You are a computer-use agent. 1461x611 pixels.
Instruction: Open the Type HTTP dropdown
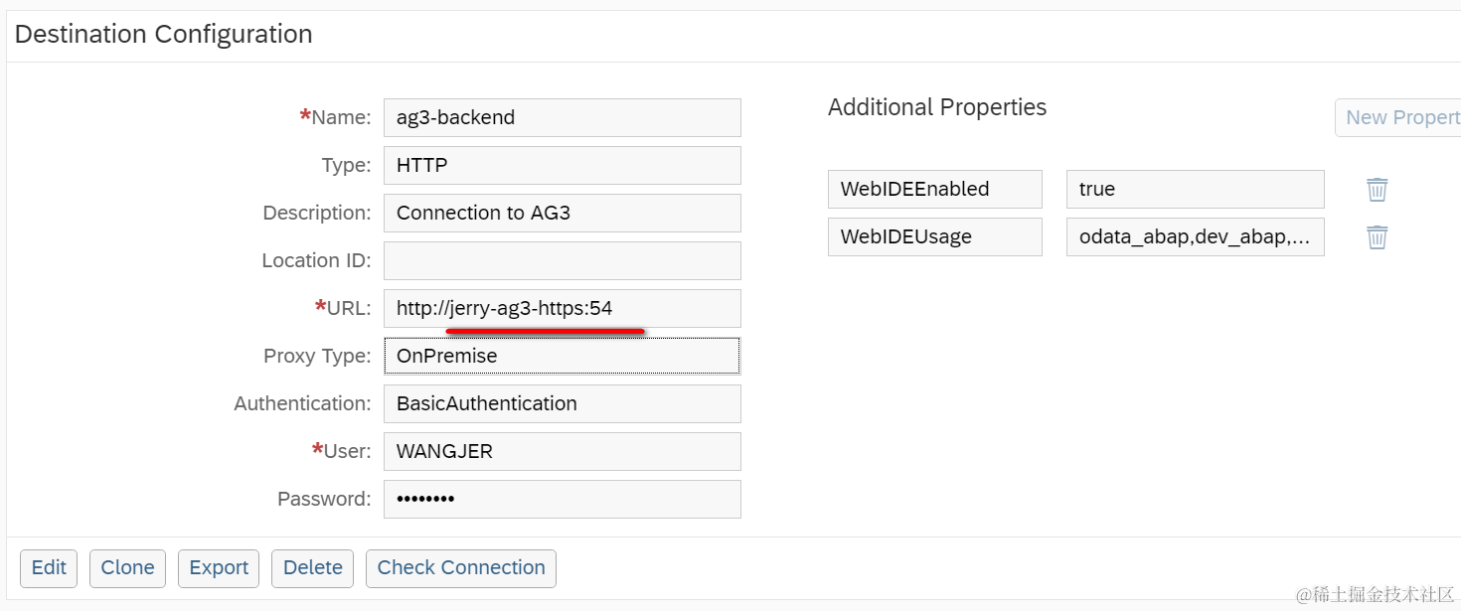pyautogui.click(x=562, y=165)
